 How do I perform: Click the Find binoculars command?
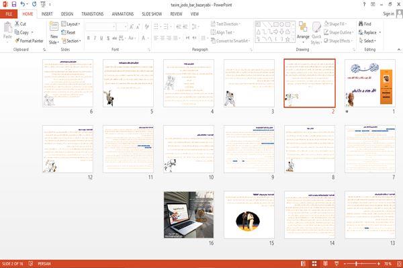(x=365, y=24)
